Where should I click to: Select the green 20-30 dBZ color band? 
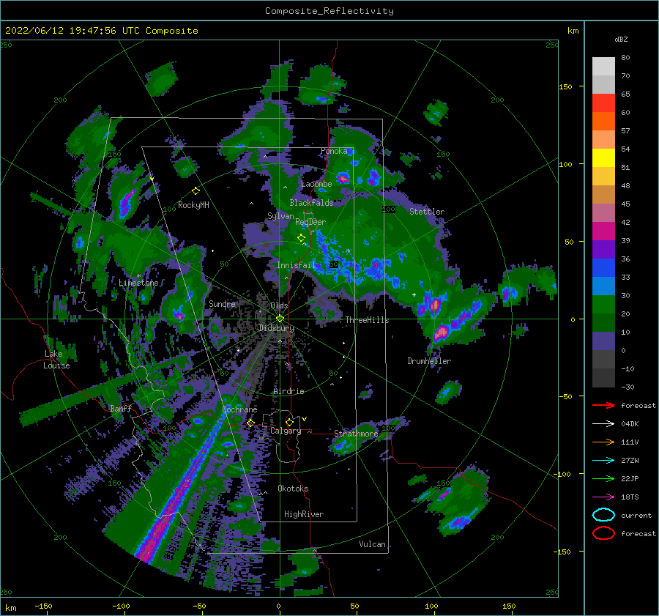(x=603, y=305)
